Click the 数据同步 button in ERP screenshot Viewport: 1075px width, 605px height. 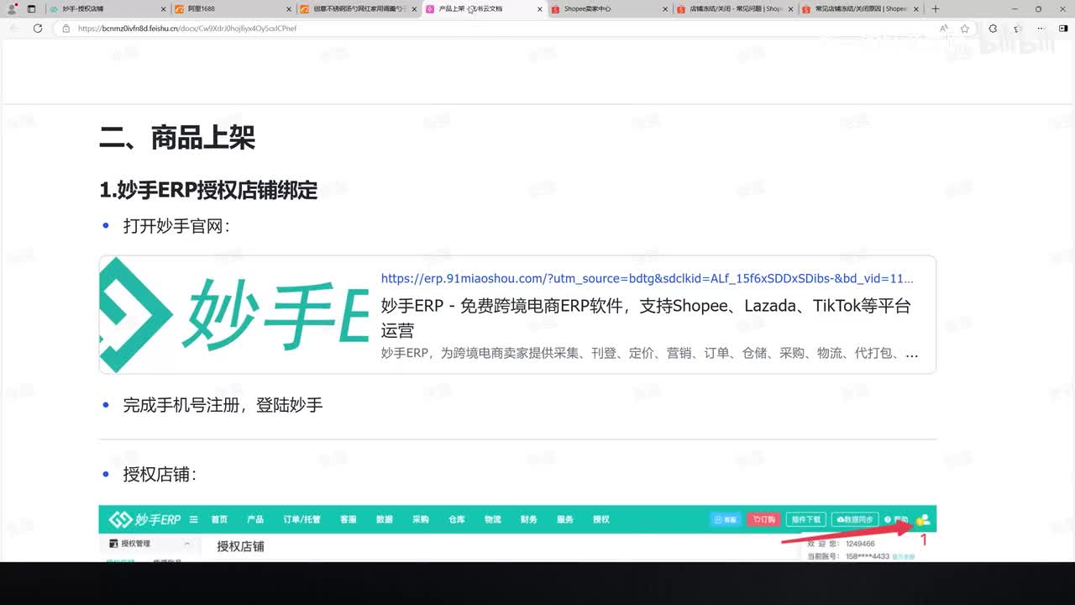coord(855,519)
